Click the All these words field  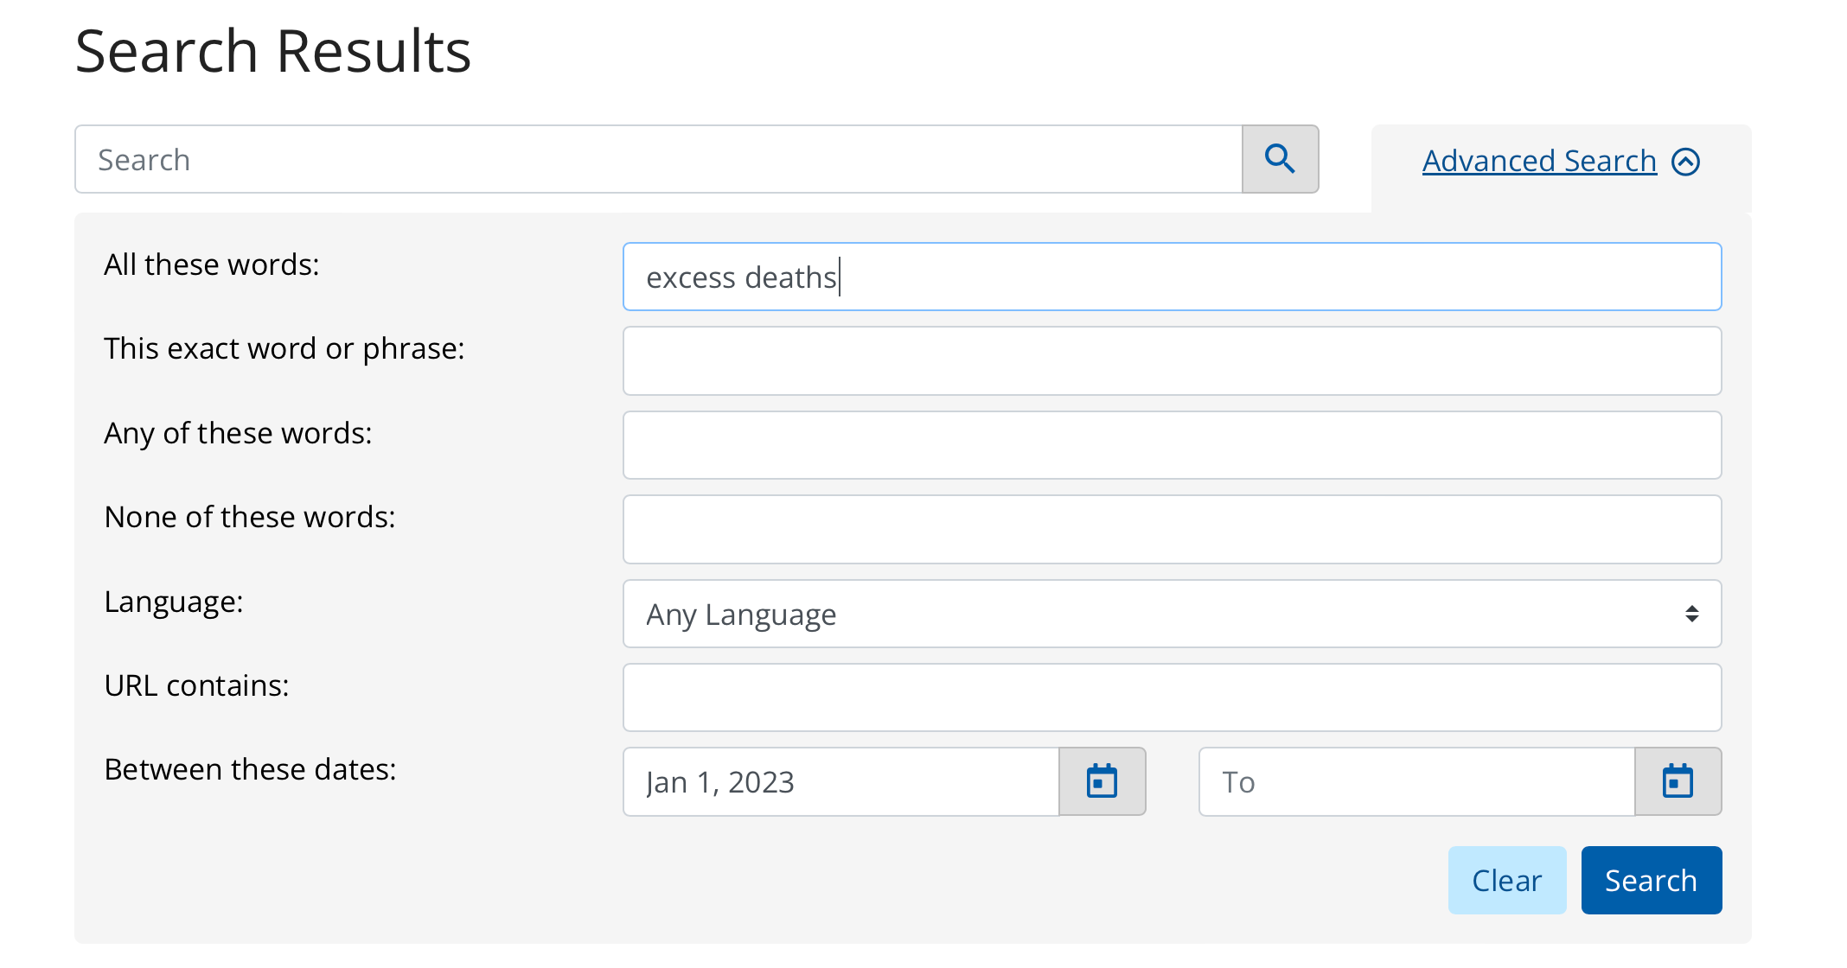click(1172, 277)
